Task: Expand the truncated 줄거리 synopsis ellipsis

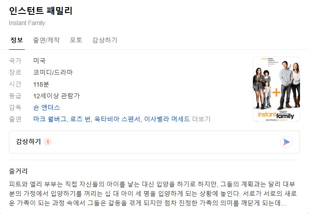Action: 283,203
